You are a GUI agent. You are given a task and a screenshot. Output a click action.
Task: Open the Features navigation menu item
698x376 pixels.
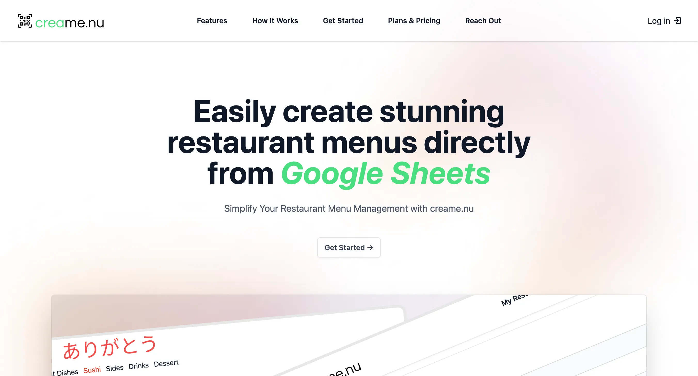point(212,20)
